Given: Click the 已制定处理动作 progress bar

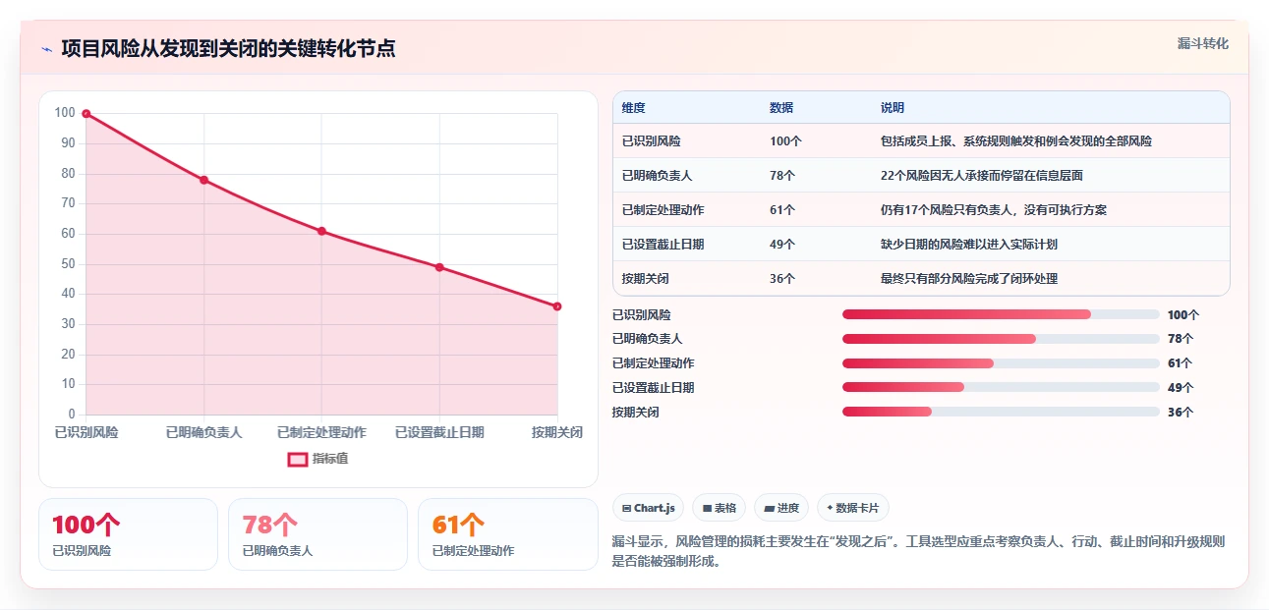Looking at the screenshot, I should pos(1001,363).
